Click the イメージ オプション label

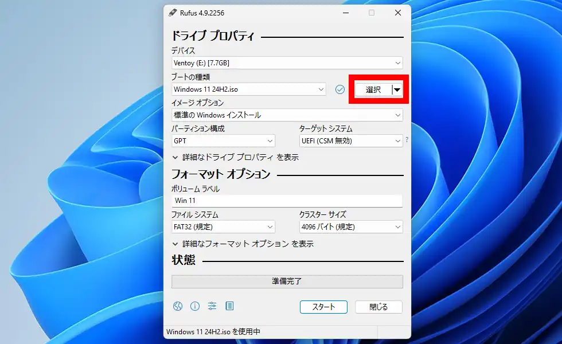197,103
